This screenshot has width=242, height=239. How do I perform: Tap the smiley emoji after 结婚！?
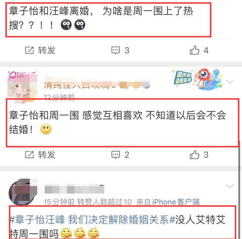pyautogui.click(x=46, y=129)
